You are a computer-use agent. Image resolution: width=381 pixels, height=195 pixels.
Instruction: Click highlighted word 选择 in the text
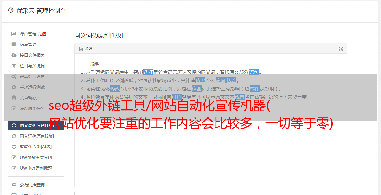click(x=148, y=72)
